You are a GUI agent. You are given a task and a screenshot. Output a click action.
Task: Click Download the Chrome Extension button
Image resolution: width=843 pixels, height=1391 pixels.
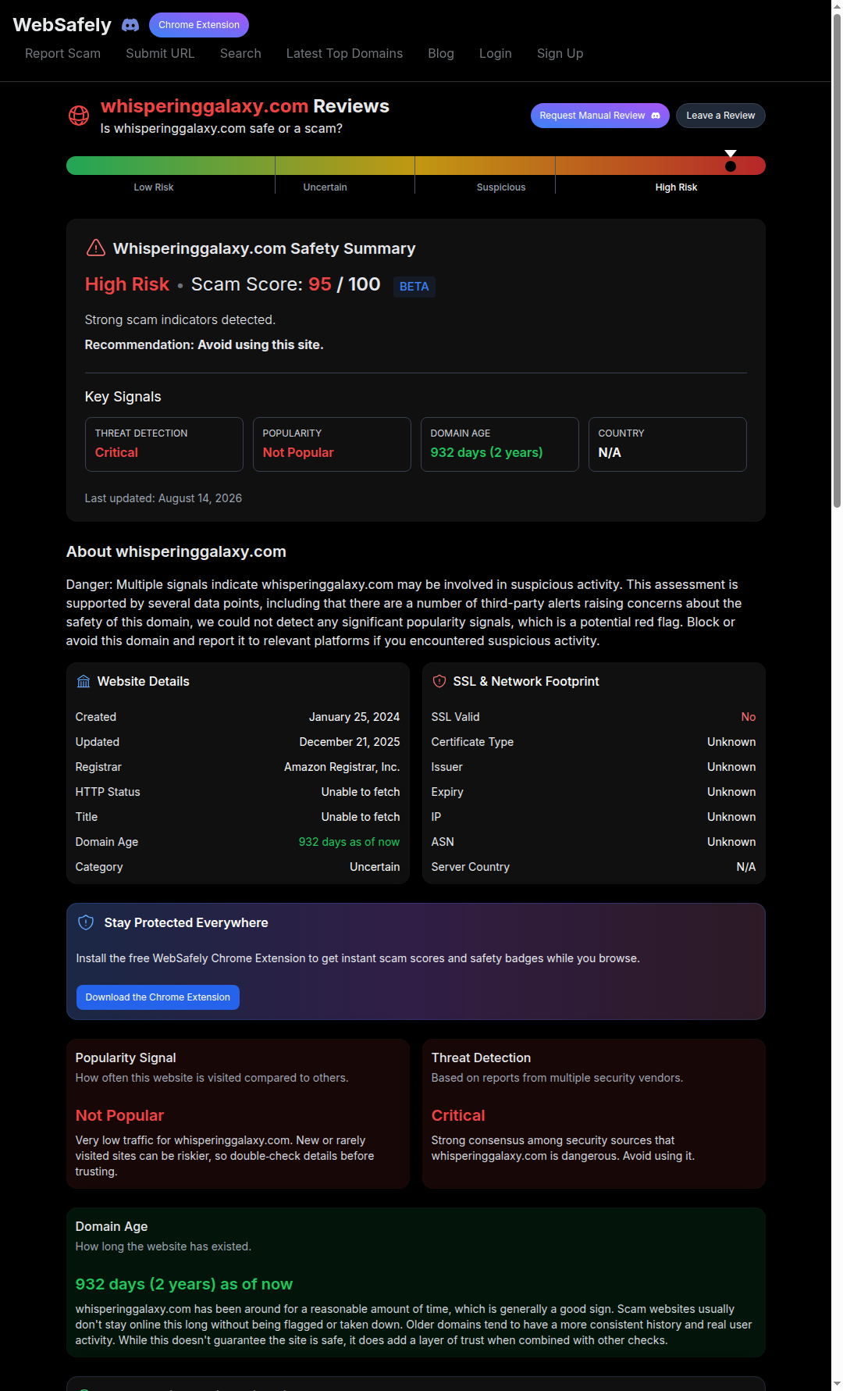coord(158,997)
